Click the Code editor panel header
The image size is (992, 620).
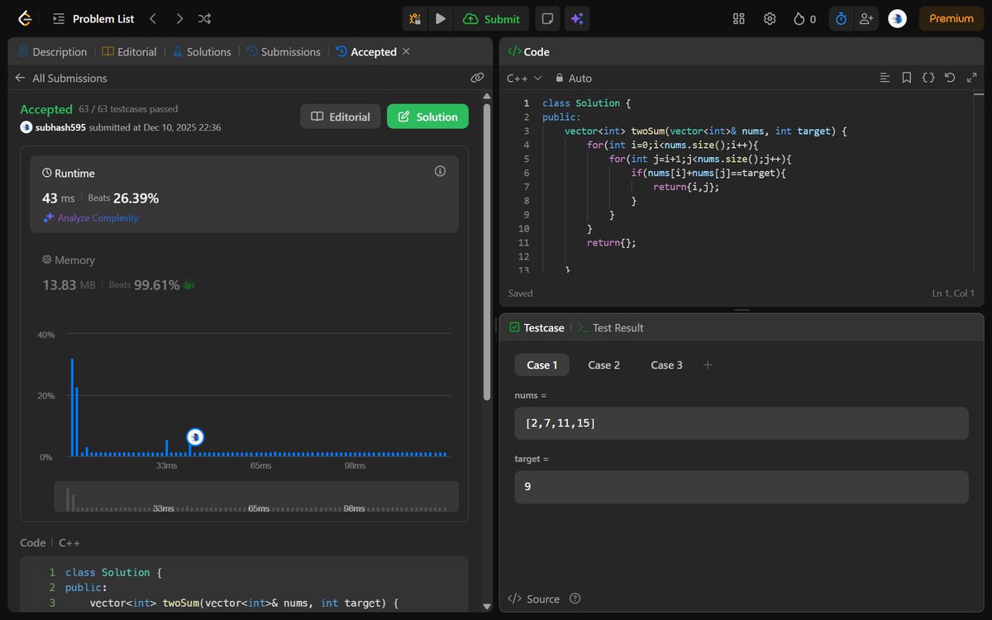point(742,51)
